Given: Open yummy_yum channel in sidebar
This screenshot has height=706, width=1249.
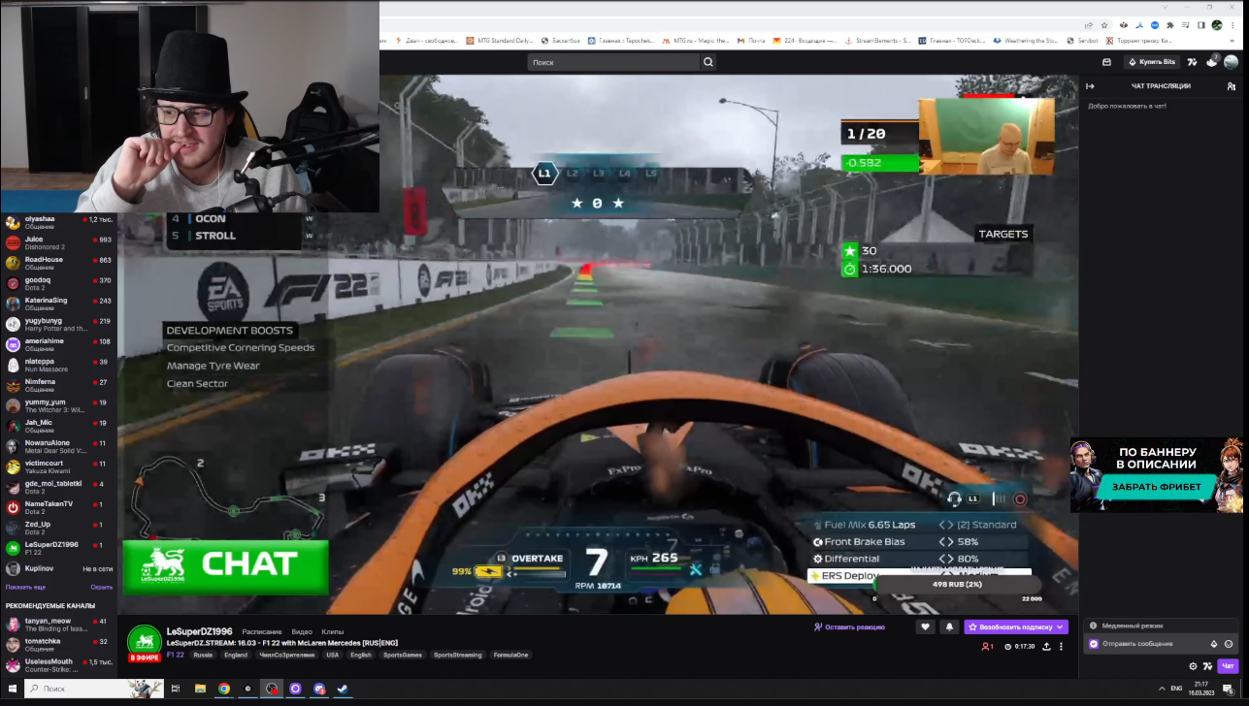Looking at the screenshot, I should pos(59,405).
